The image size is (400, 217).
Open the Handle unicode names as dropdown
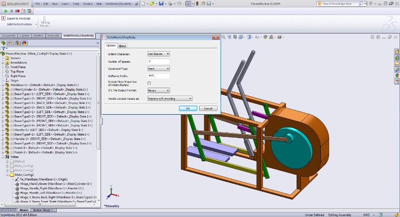170,99
